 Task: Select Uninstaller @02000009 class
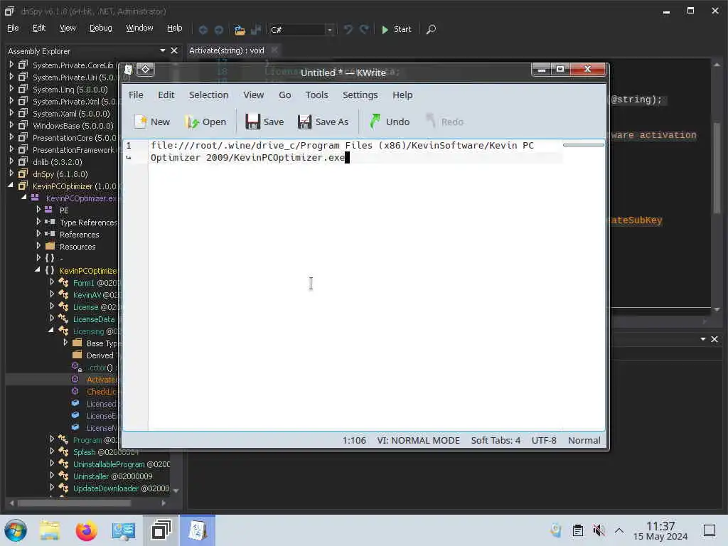pos(112,476)
